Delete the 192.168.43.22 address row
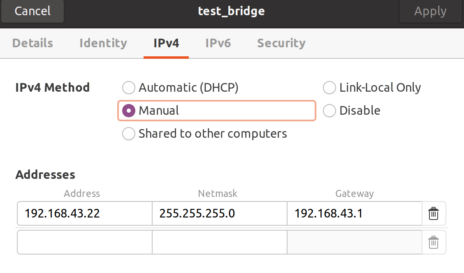This screenshot has width=464, height=273. click(x=434, y=214)
